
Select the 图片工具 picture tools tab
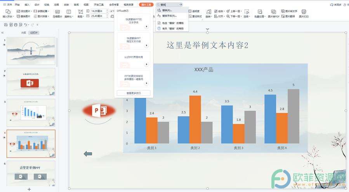pyautogui.click(x=146, y=5)
